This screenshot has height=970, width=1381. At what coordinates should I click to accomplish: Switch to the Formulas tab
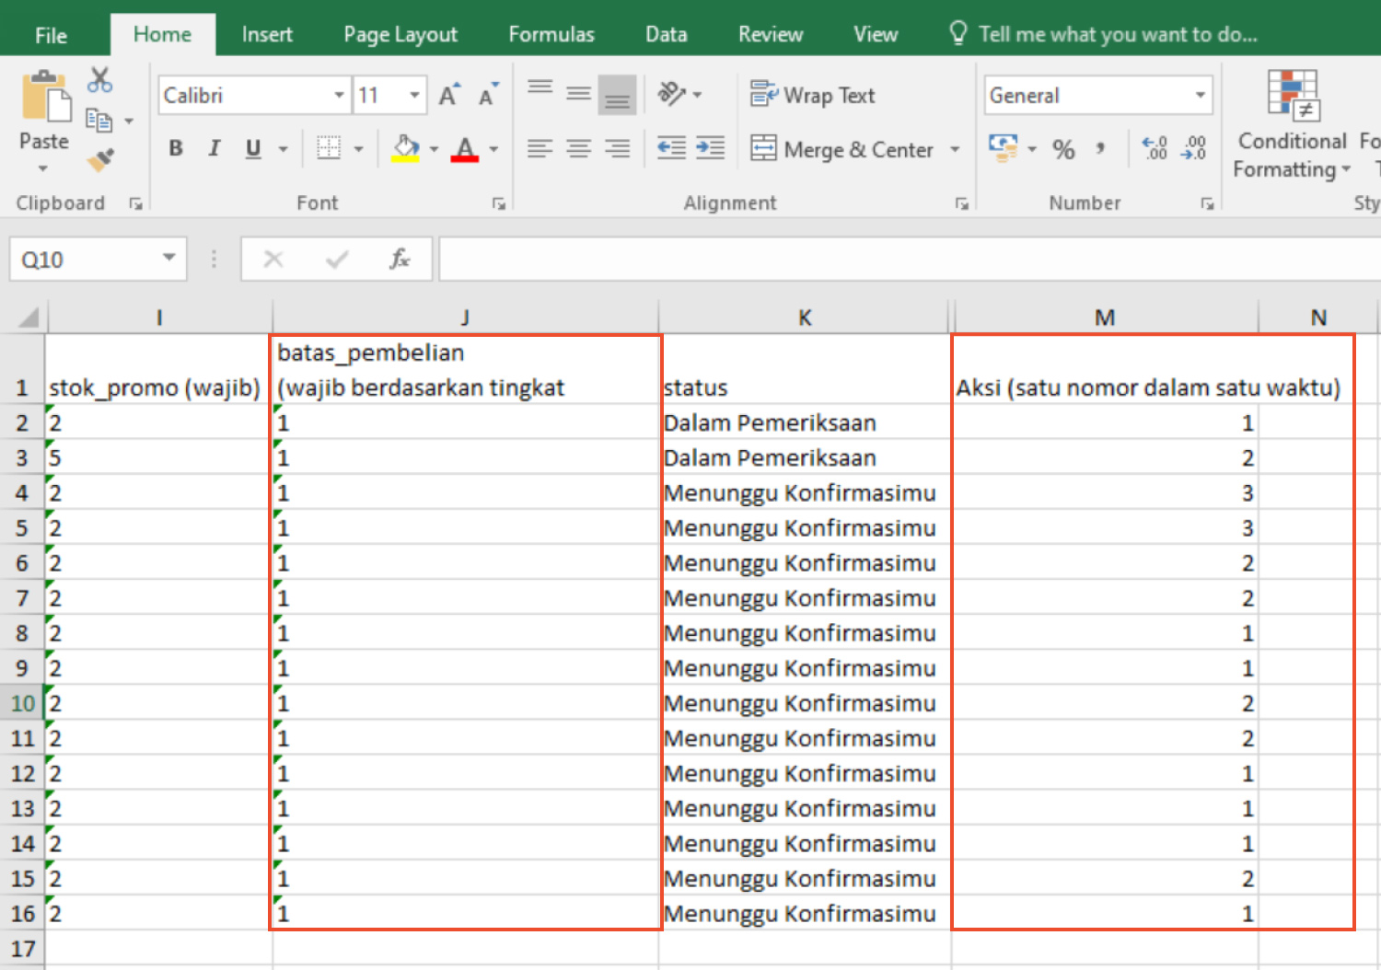[551, 35]
